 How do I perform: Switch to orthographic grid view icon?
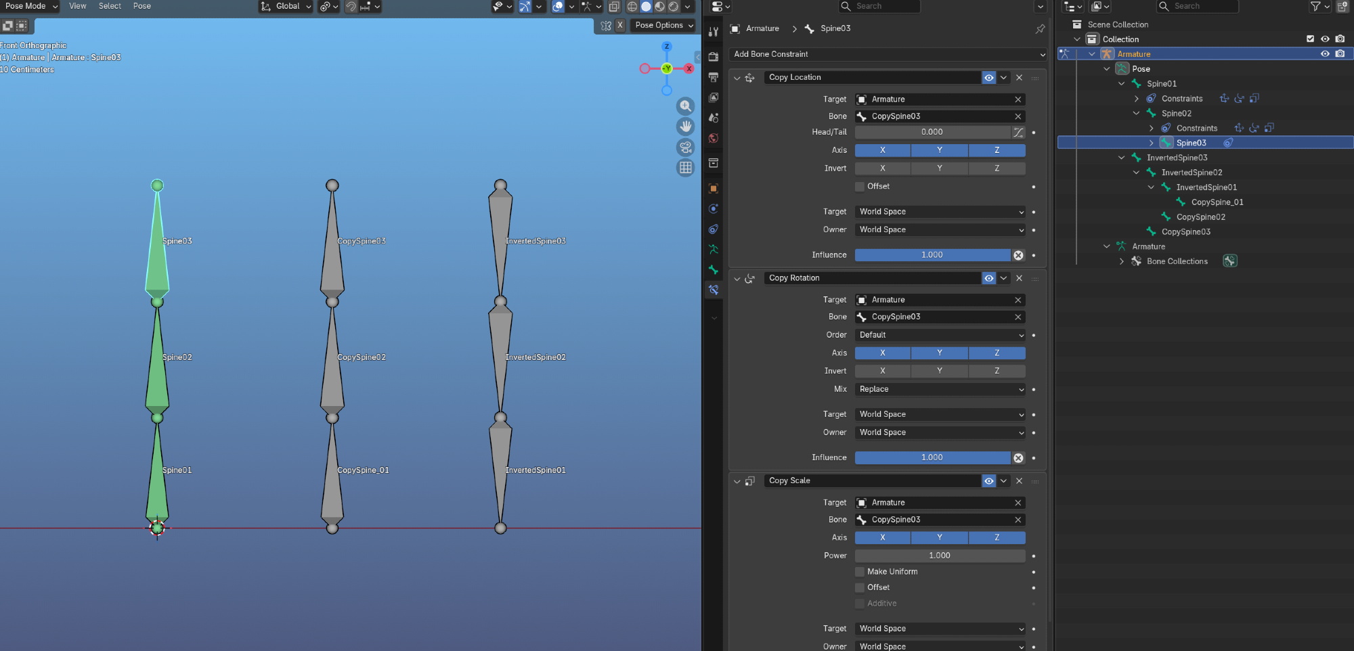point(685,167)
